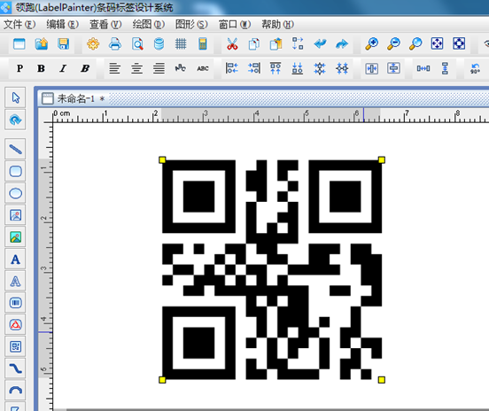Distribute objects with equal horizontal spacing
Screen dimensions: 489x411
coord(423,68)
